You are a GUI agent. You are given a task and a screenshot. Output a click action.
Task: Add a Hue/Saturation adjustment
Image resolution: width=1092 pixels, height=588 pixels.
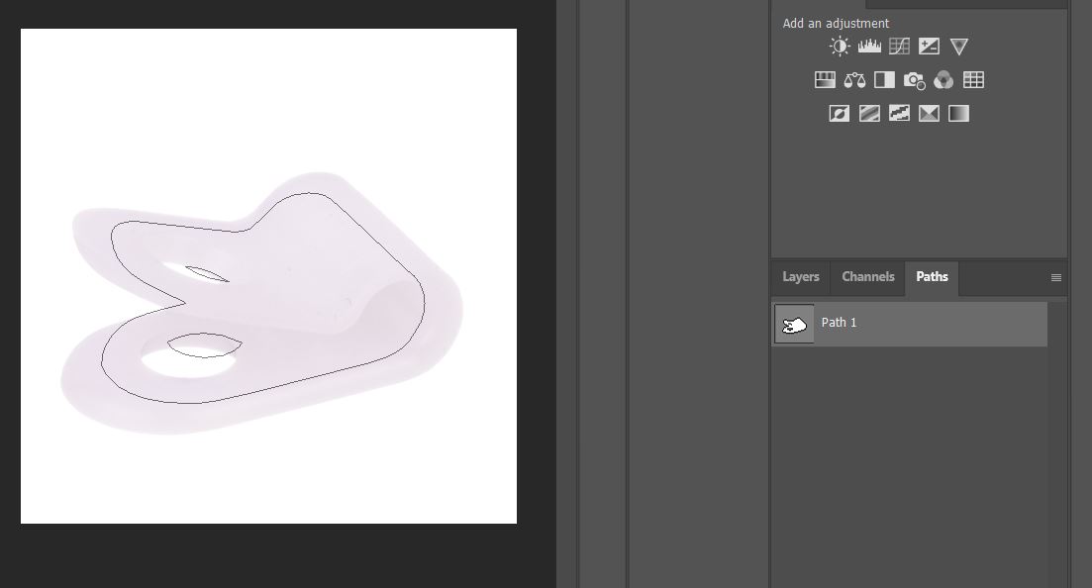tap(825, 80)
